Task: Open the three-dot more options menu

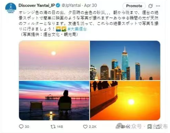Action: [x=158, y=6]
